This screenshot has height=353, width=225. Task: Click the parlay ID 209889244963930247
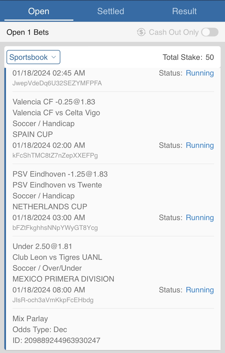coord(62,340)
